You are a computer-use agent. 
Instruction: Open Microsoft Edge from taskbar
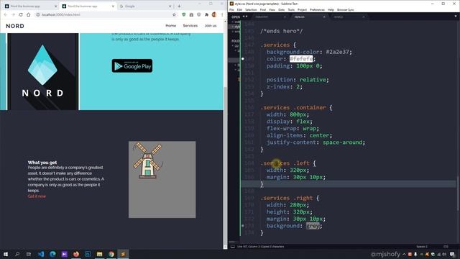click(x=52, y=254)
